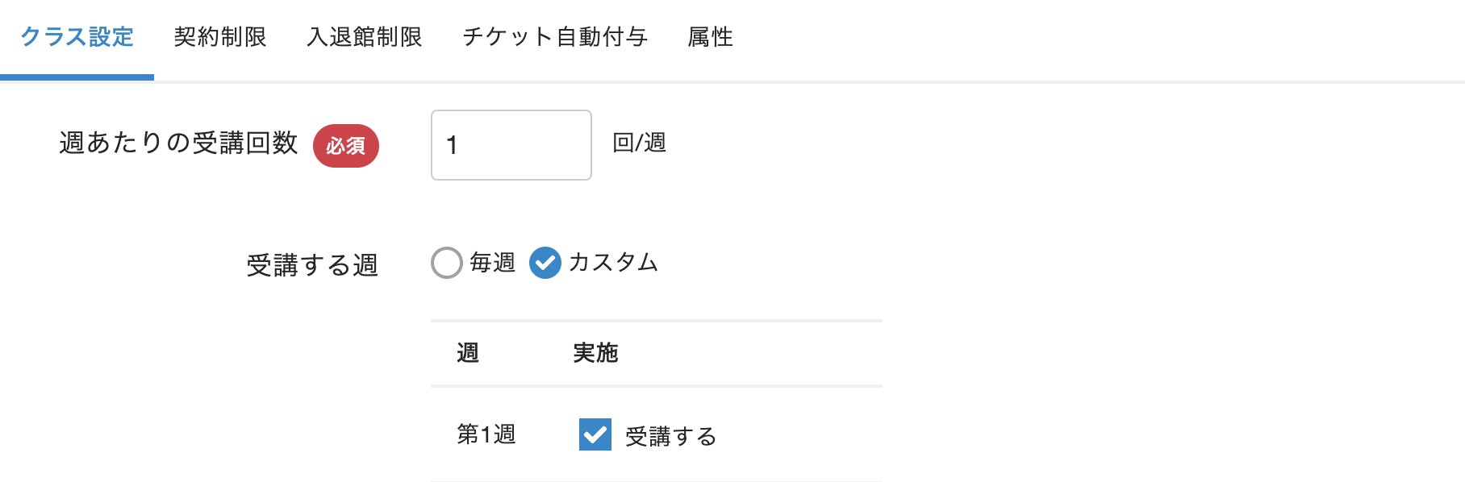This screenshot has height=482, width=1465.
Task: Click the 回/週 unit text
Action: [x=639, y=143]
